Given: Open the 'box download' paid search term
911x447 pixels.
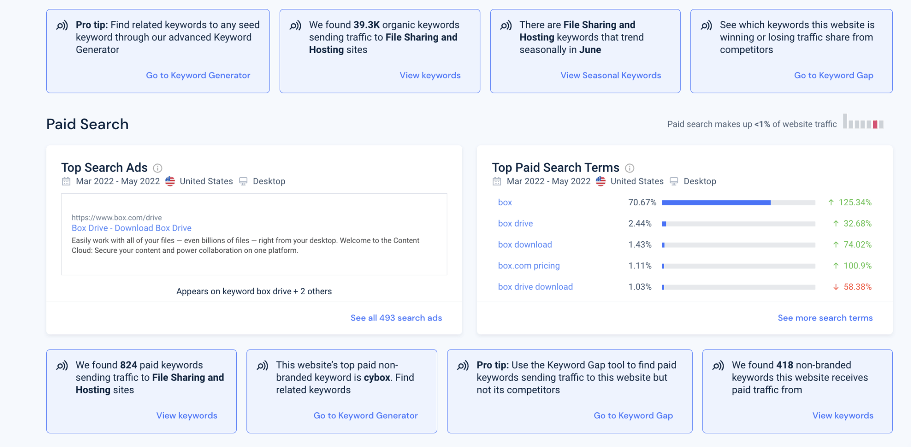Looking at the screenshot, I should click(x=525, y=244).
